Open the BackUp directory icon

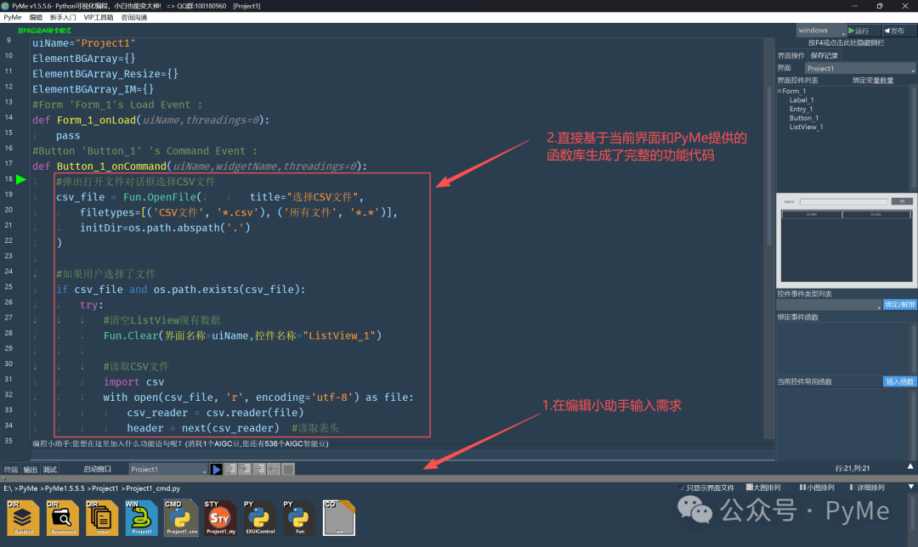[26, 518]
